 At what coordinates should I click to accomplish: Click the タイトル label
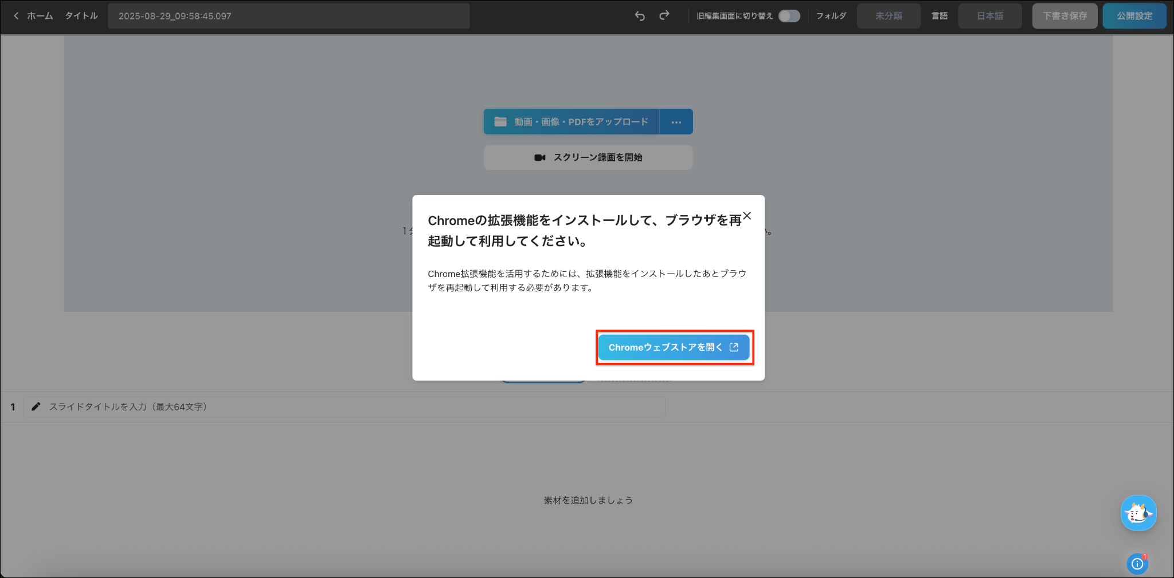81,16
